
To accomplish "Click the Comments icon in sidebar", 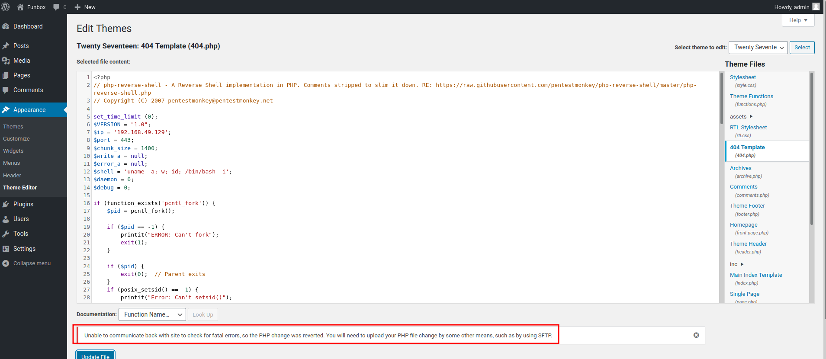I will click(6, 90).
